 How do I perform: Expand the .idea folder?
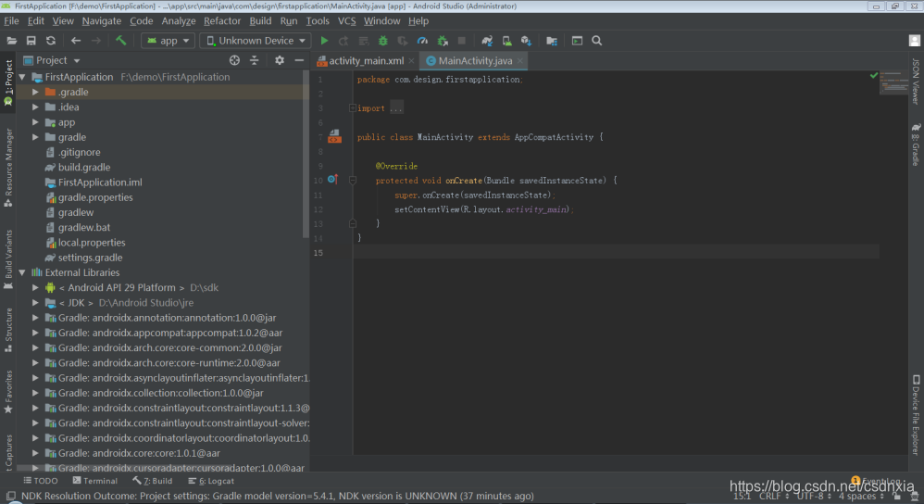(x=35, y=107)
